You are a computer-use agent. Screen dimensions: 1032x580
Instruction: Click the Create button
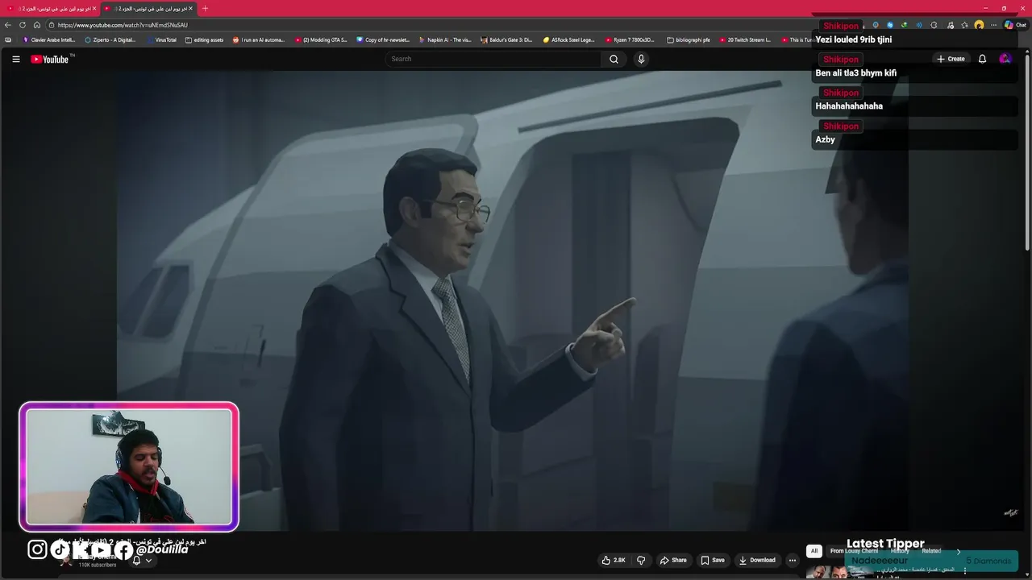click(x=951, y=59)
